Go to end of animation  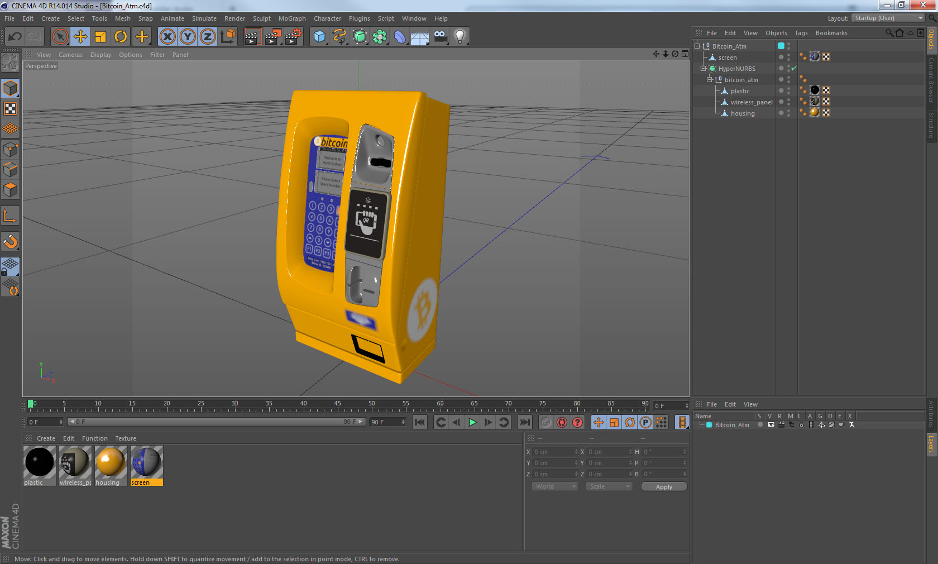tap(525, 422)
